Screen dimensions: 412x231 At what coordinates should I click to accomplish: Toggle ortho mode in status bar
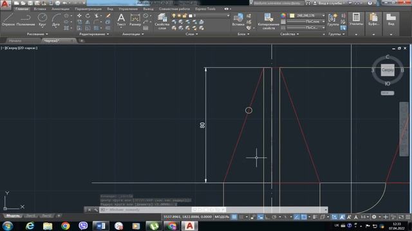(x=267, y=217)
